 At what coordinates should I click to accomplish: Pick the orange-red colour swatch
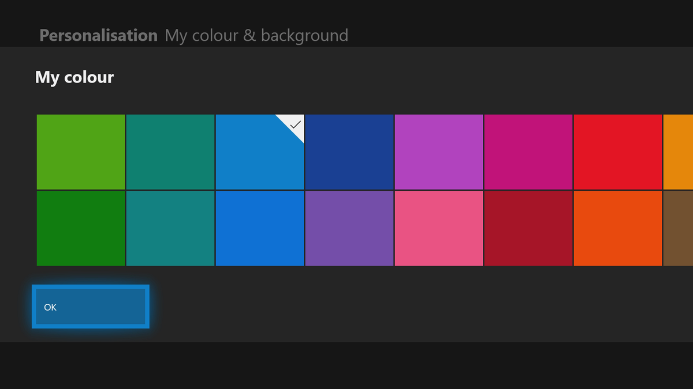pyautogui.click(x=618, y=228)
